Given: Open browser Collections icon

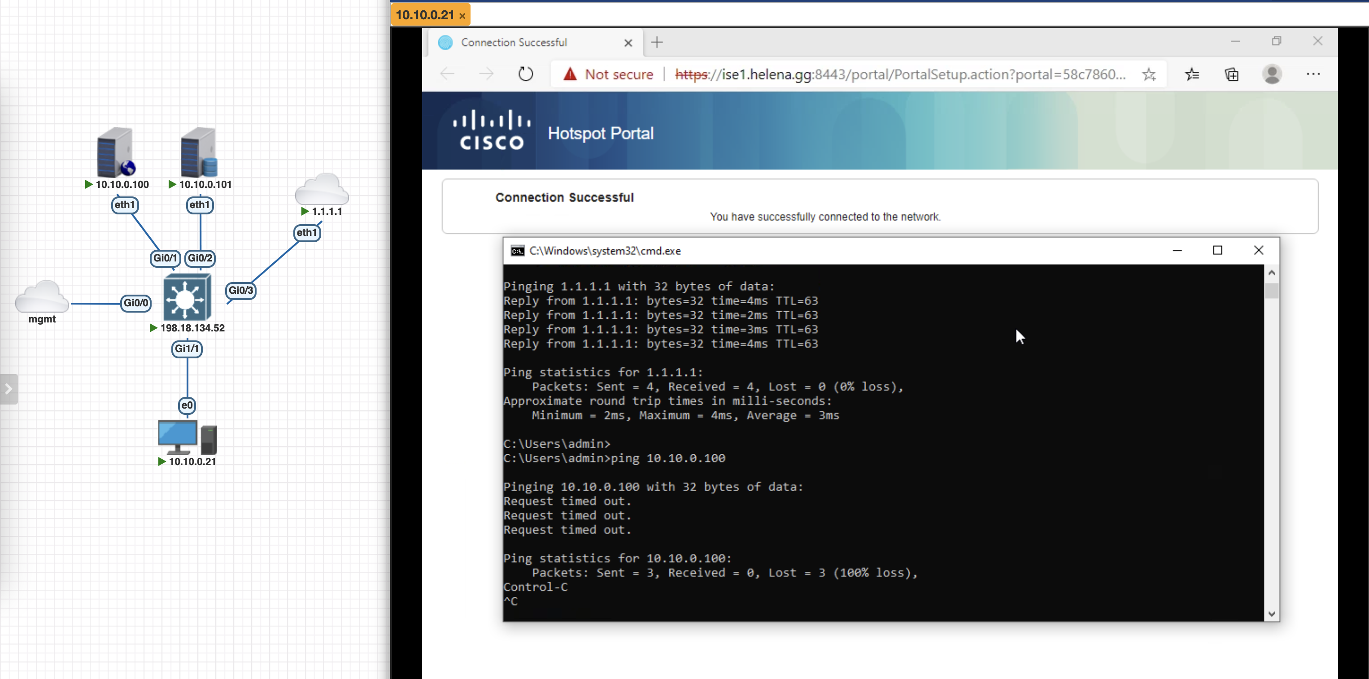Looking at the screenshot, I should 1231,74.
